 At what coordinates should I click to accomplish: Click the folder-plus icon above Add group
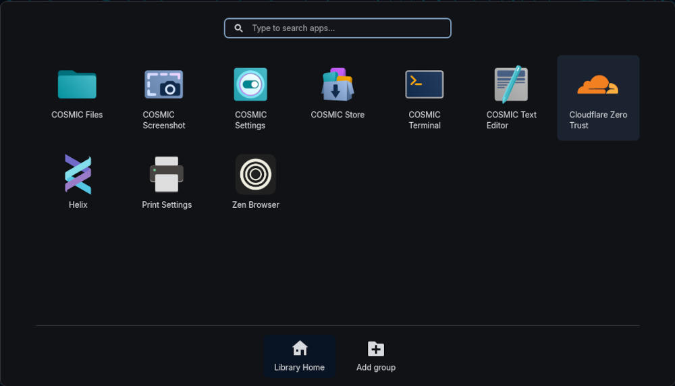tap(376, 348)
